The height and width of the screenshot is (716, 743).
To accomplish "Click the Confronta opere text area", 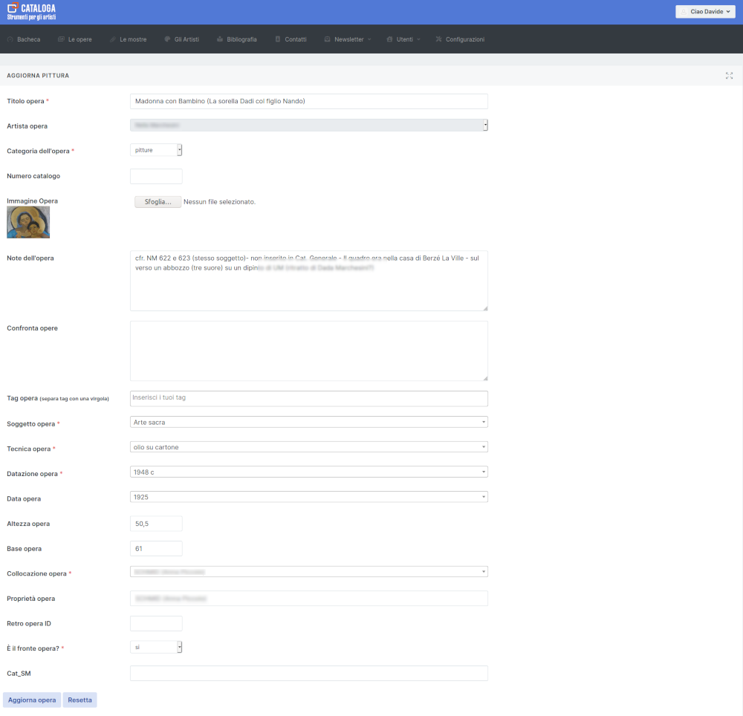I will pos(309,351).
